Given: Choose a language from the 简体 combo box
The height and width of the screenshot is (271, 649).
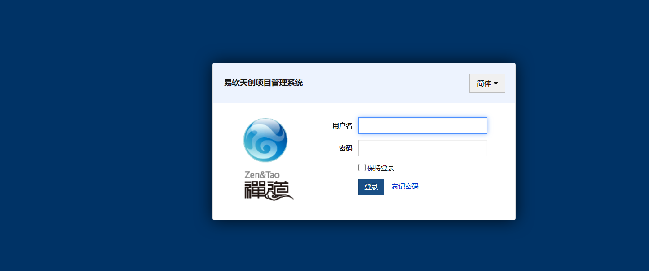Looking at the screenshot, I should tap(487, 83).
